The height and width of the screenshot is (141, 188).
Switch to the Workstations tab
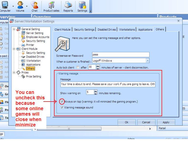pos(127,29)
